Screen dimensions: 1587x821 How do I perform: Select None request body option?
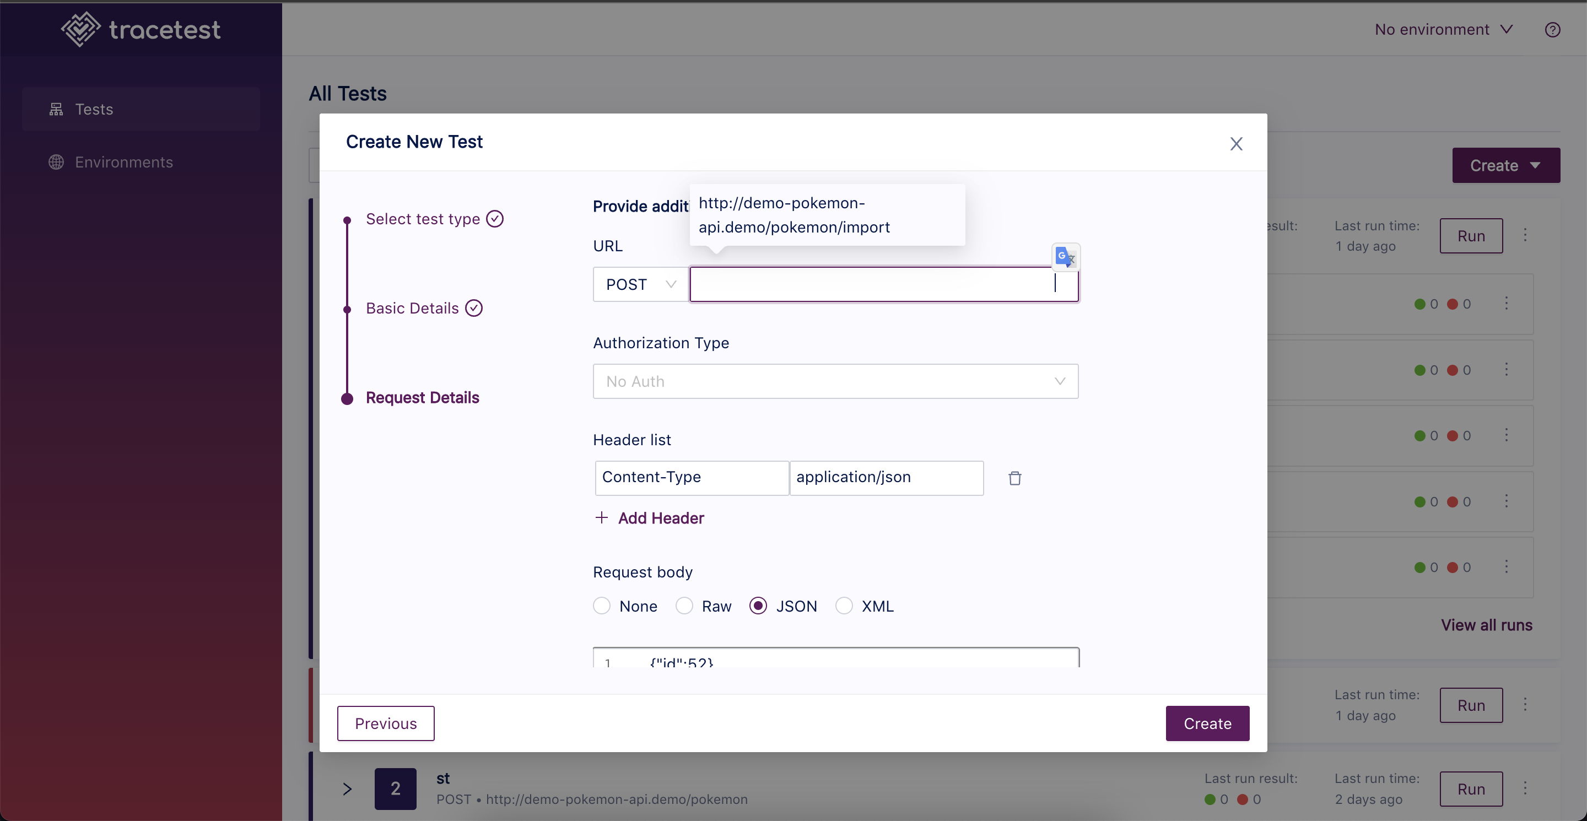click(602, 606)
